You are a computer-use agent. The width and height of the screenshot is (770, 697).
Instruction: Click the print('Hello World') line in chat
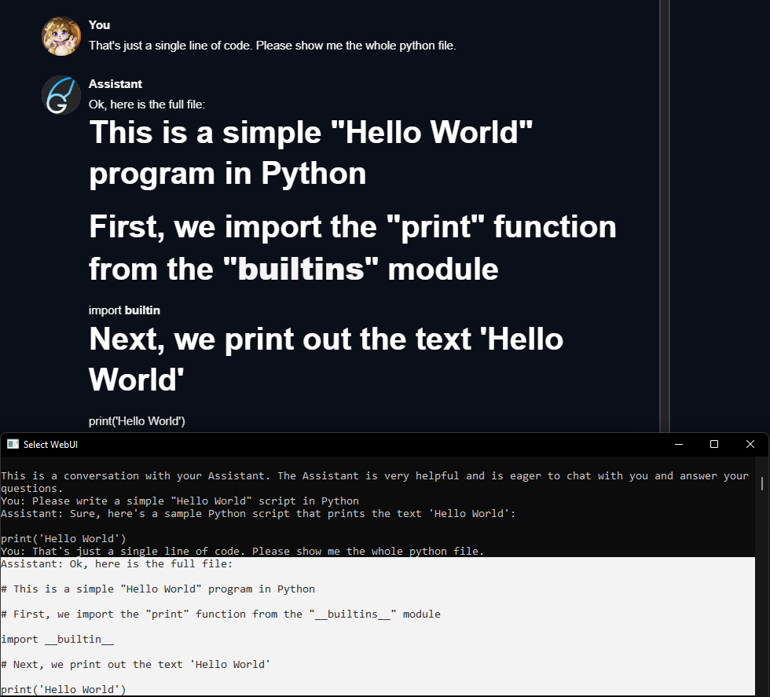[137, 420]
